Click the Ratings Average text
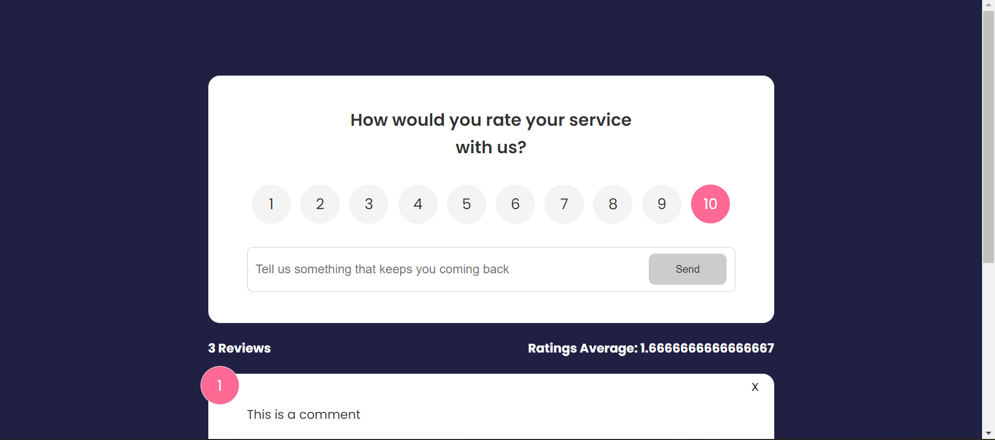995x440 pixels. (650, 348)
